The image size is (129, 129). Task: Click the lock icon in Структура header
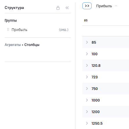(58, 8)
